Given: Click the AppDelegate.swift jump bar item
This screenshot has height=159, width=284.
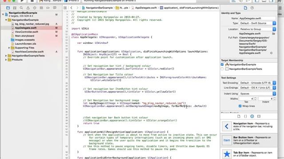Looking at the screenshot, I should point(144,8).
